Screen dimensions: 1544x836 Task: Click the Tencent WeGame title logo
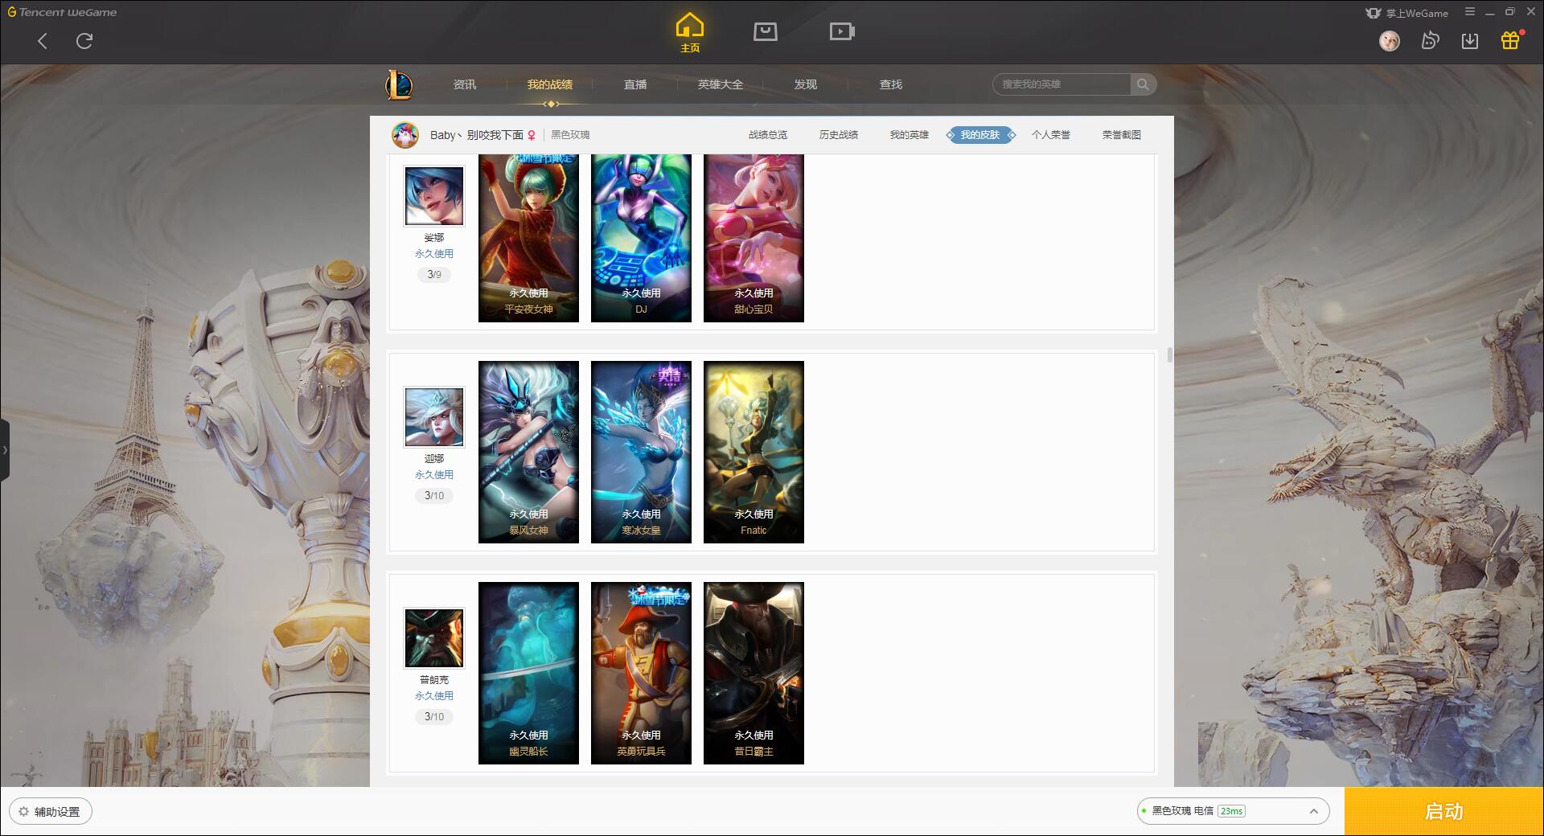click(x=62, y=12)
